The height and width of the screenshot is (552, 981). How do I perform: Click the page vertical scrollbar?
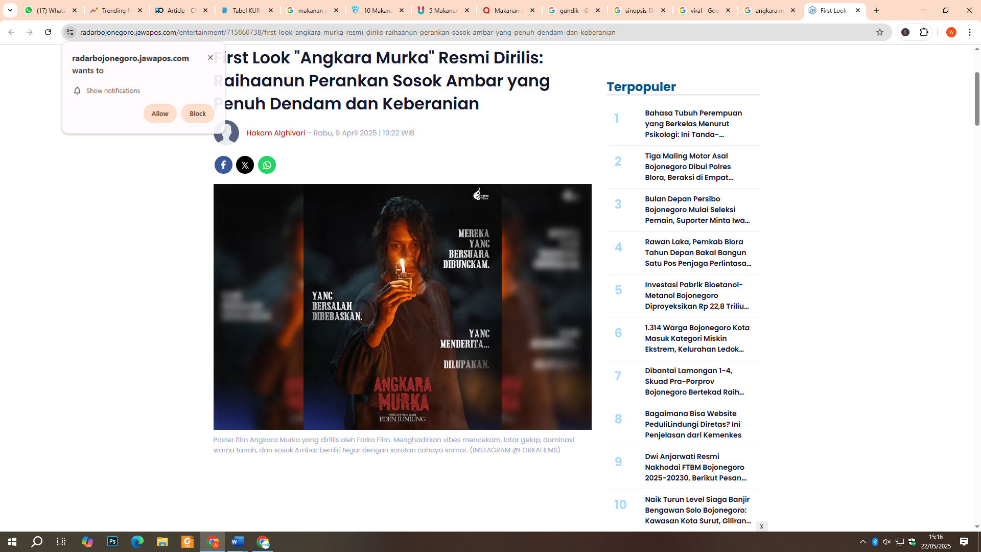tap(977, 99)
